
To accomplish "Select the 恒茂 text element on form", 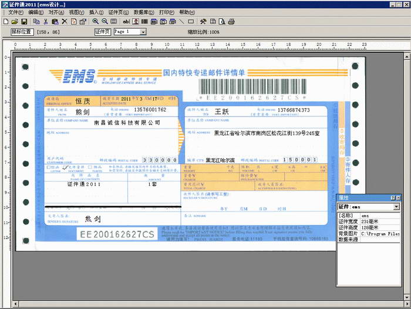I will [83, 101].
